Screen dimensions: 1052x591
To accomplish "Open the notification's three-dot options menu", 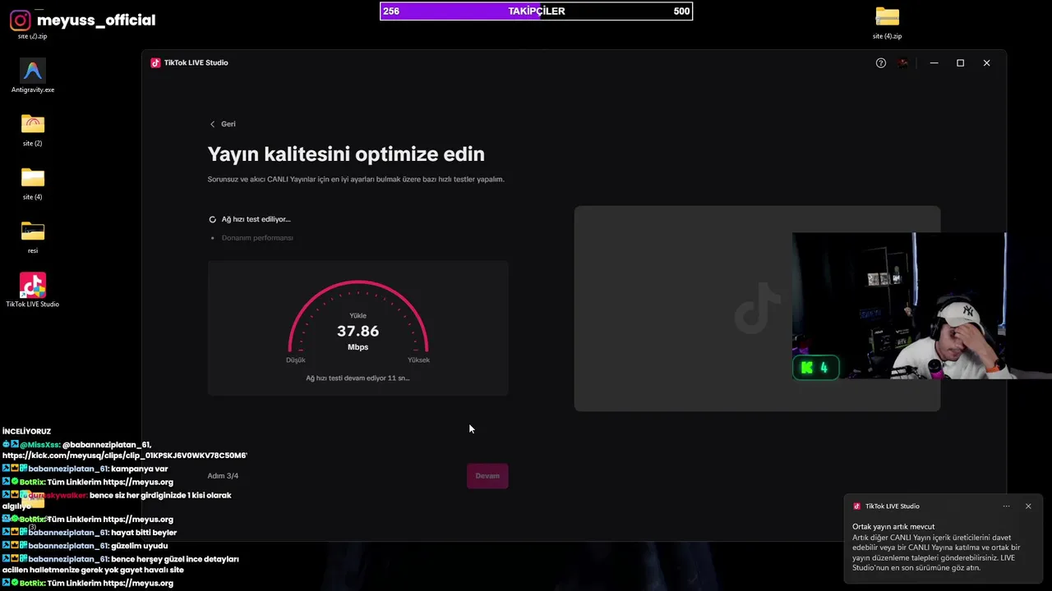I will tap(1006, 506).
